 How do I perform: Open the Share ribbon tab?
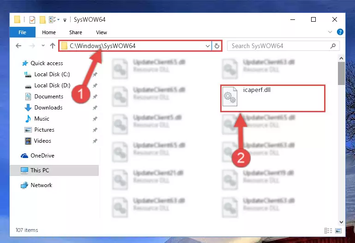[76, 32]
